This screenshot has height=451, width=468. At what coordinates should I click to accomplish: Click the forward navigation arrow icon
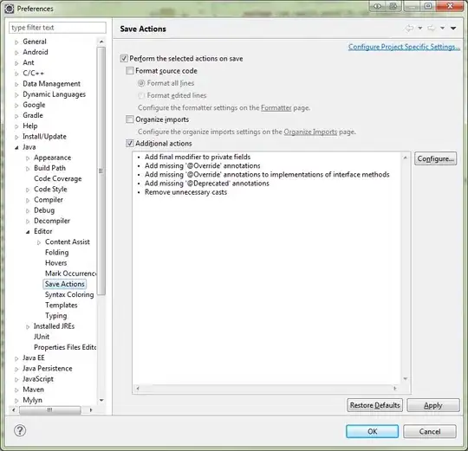(432, 29)
